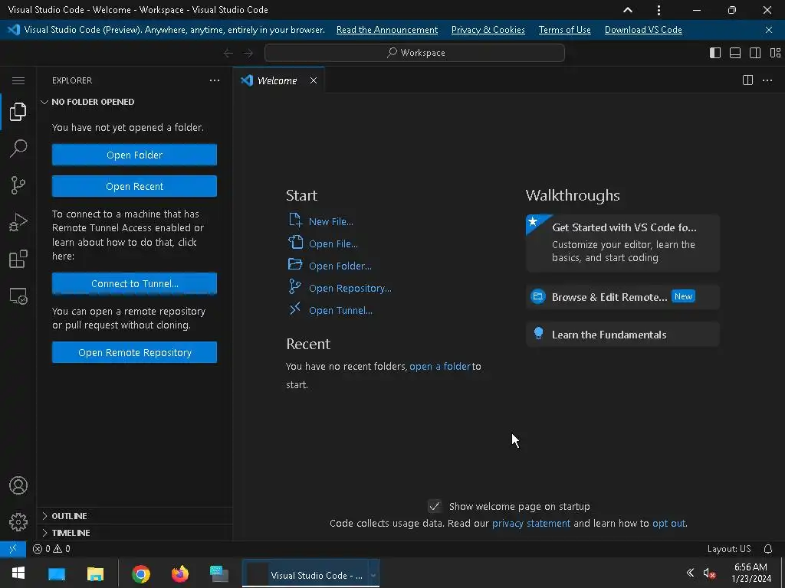Open the Manage gear icon
This screenshot has width=785, height=588.
(18, 522)
